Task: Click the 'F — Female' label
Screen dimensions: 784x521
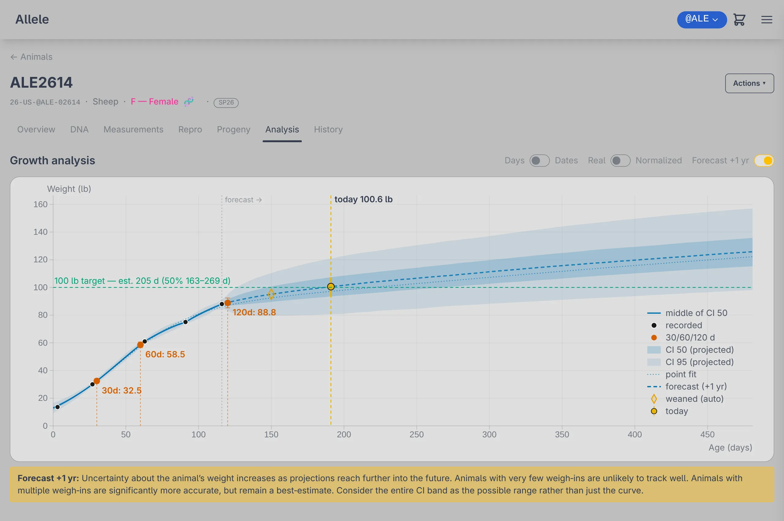Action: (154, 101)
